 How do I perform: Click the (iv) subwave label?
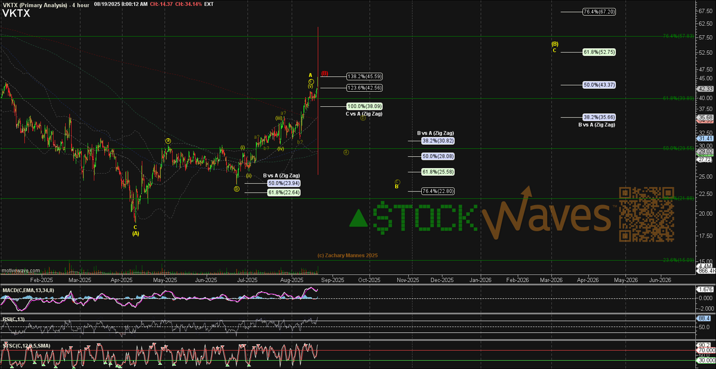280,148
